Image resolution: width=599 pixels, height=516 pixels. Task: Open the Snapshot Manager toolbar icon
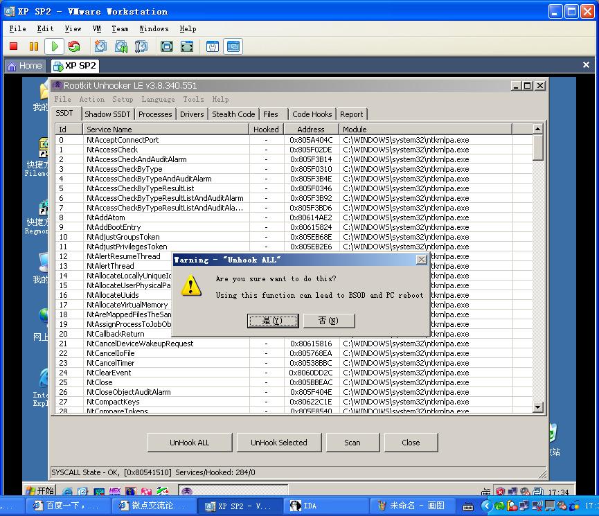tap(141, 46)
